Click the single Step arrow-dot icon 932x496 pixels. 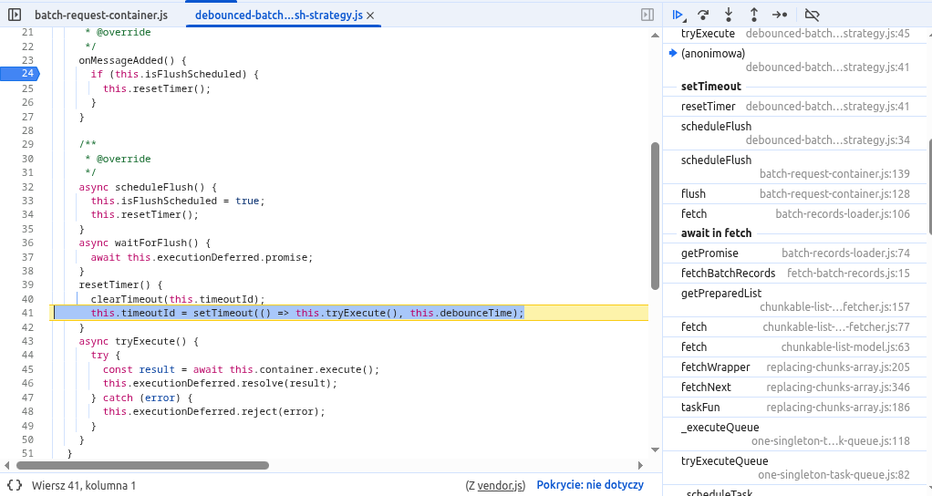coord(780,15)
